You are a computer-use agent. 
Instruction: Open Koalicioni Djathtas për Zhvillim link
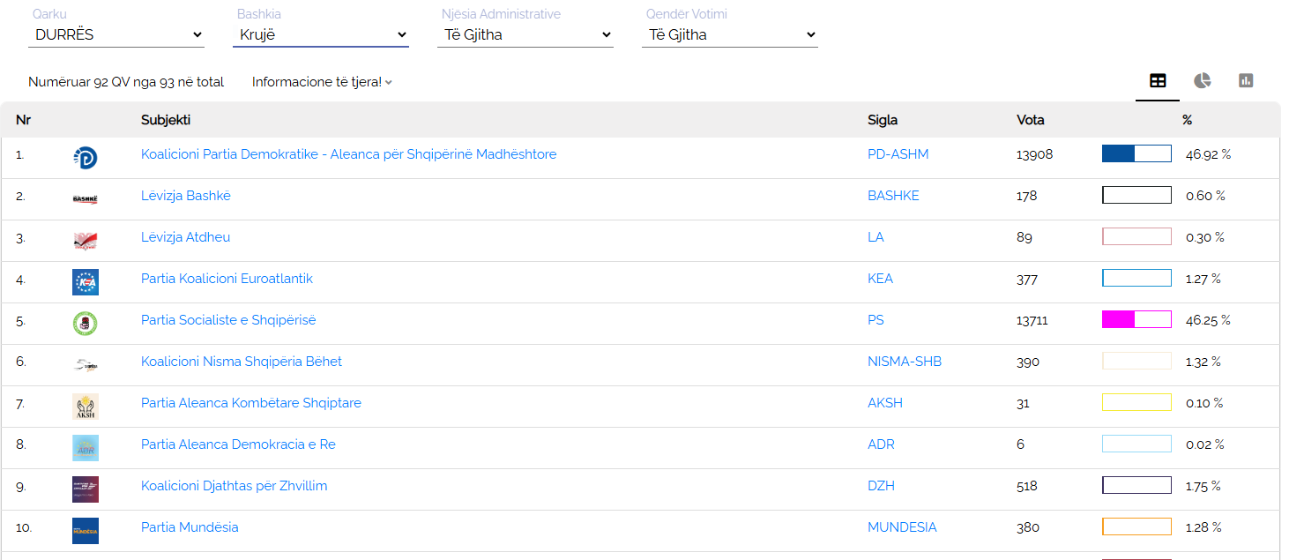coord(235,486)
